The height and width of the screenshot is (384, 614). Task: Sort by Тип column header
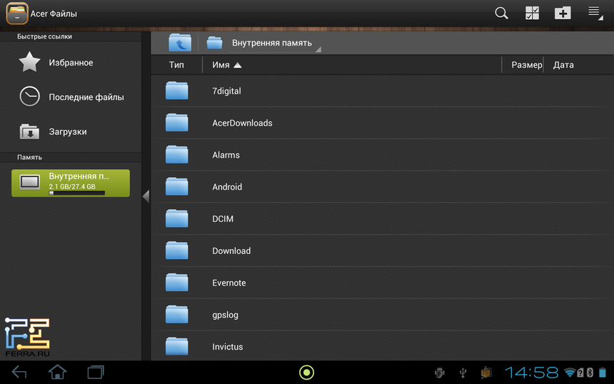[x=176, y=65]
